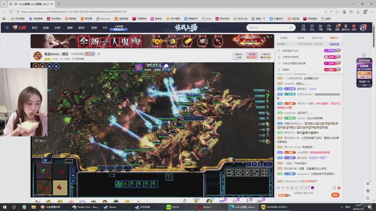This screenshot has width=376, height=211.
Task: Expand the 第20名 ranking badge
Action: pos(251,56)
